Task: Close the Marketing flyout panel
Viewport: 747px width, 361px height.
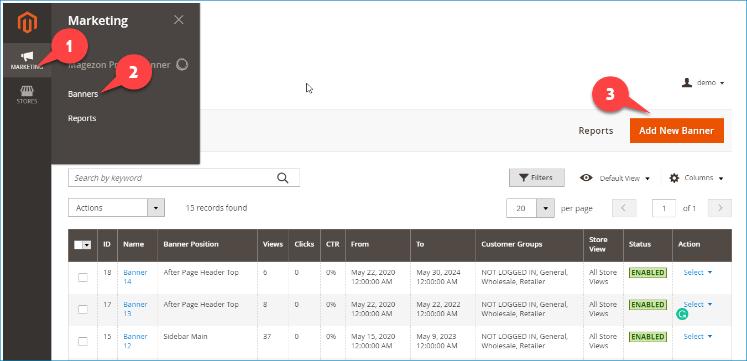Action: coord(179,20)
